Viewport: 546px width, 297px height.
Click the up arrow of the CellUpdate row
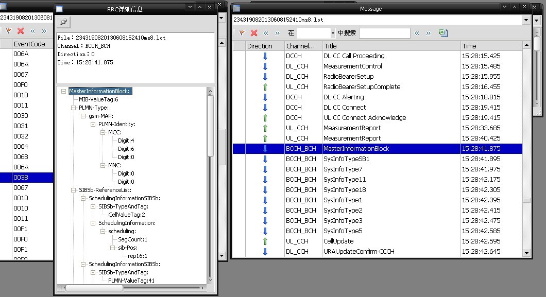coord(265,241)
